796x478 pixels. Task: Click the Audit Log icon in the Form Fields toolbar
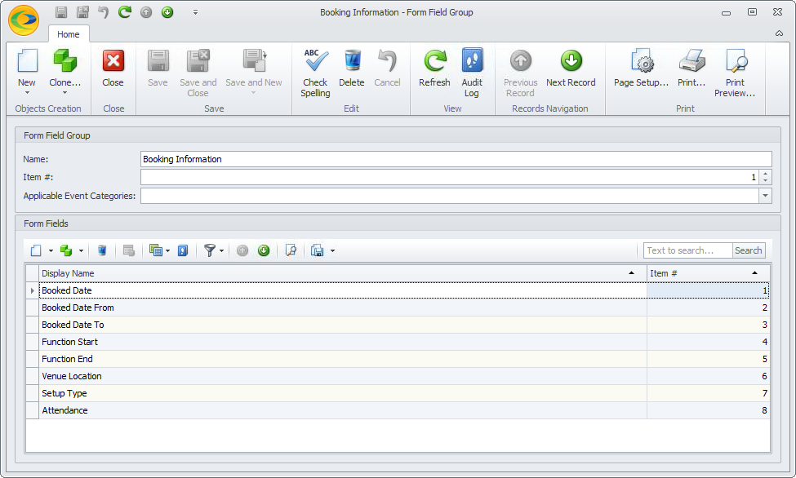tap(183, 250)
